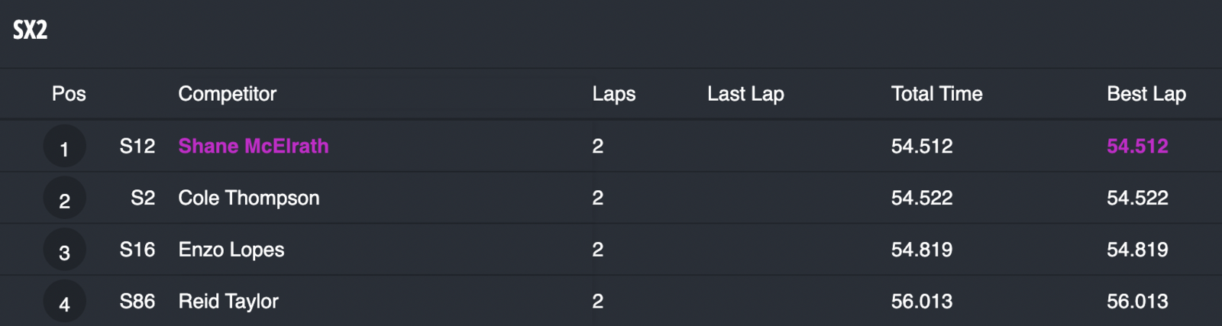Screen dimensions: 1222x326
Task: Click the S86 rider number
Action: tap(137, 302)
